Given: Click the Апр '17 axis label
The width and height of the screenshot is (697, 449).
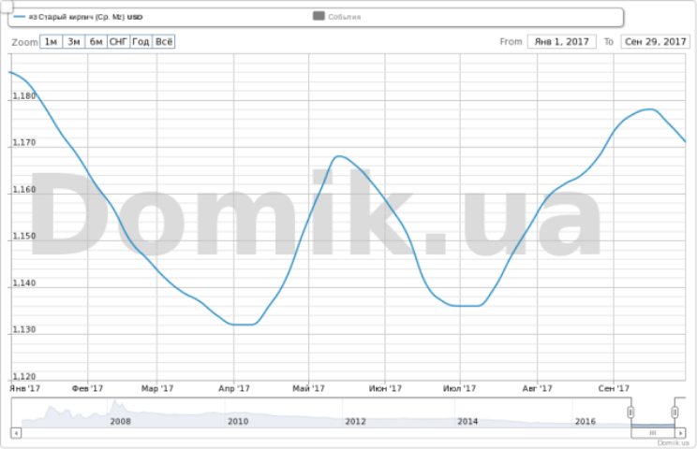Looking at the screenshot, I should coord(234,388).
